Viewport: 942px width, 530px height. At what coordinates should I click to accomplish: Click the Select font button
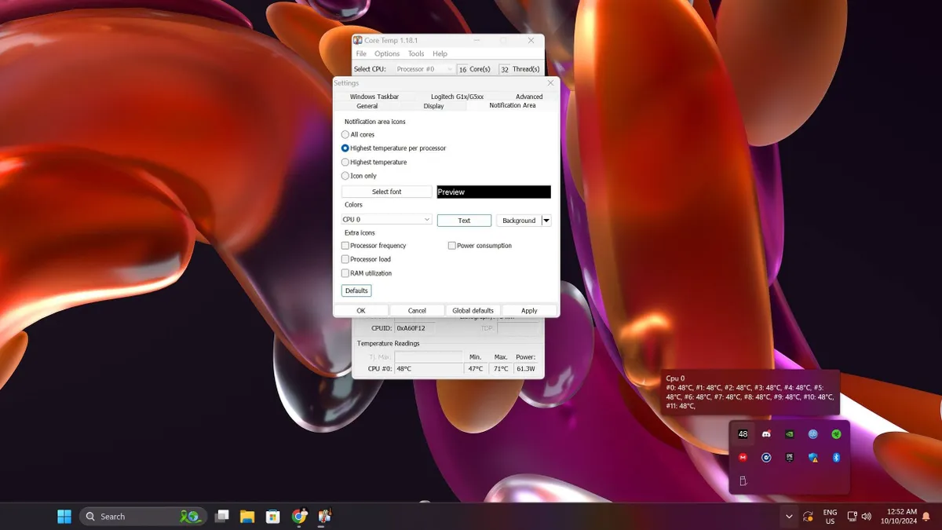tap(385, 191)
